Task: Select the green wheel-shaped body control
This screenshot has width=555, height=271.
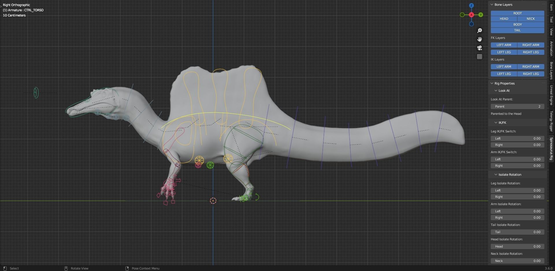Action: point(210,165)
